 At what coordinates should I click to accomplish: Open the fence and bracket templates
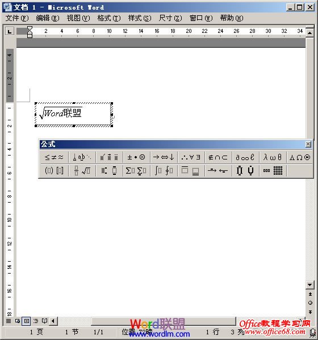pyautogui.click(x=54, y=171)
